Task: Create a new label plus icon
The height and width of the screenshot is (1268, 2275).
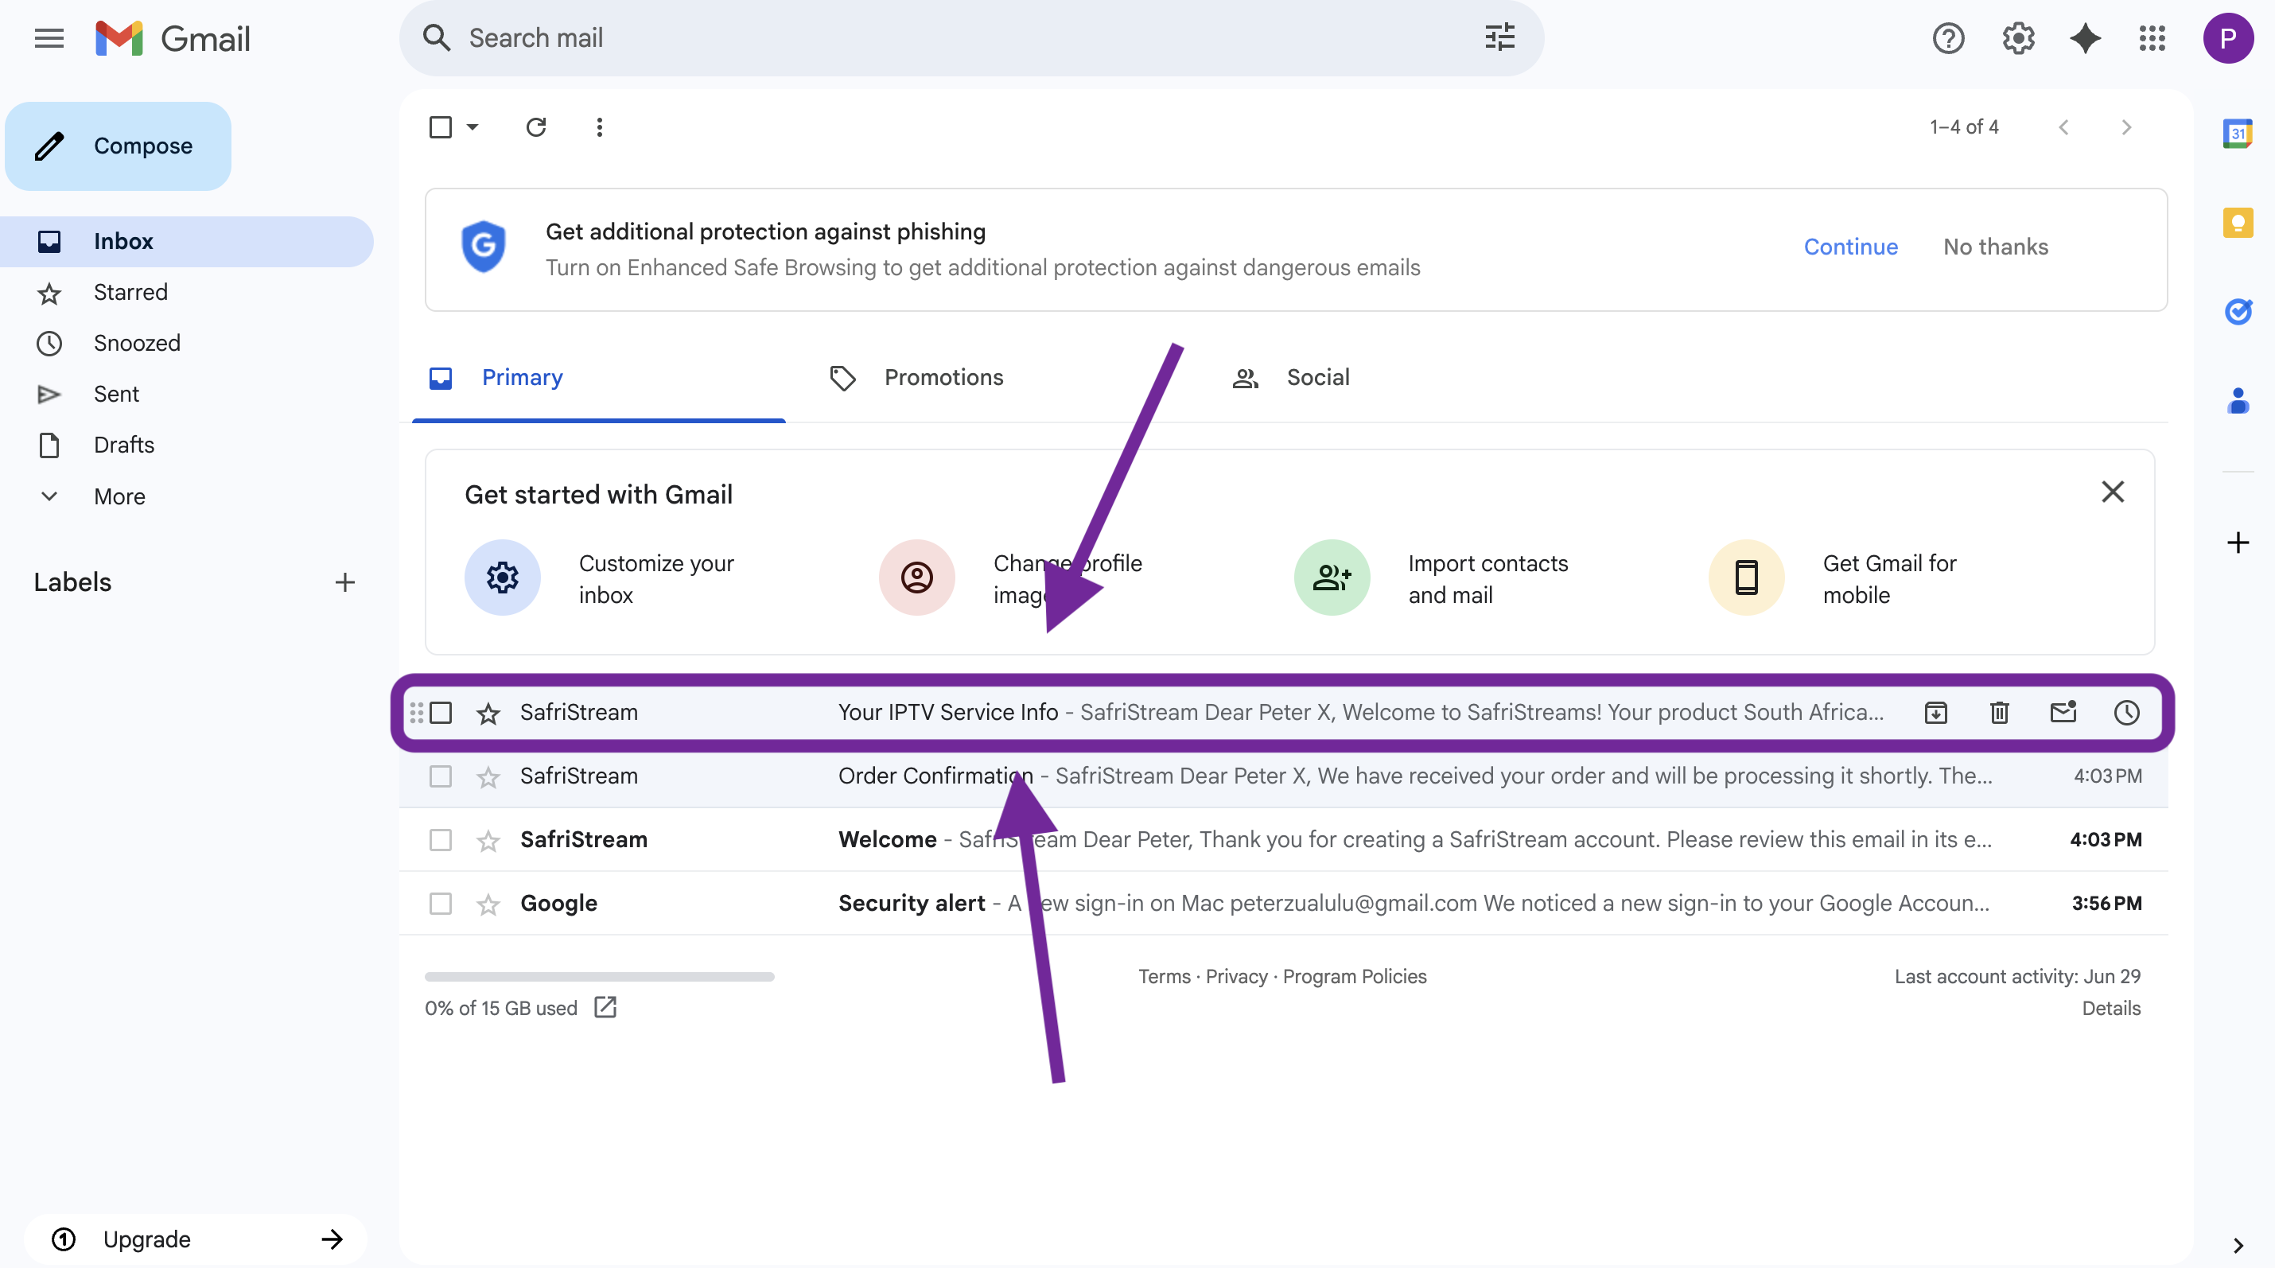Action: [x=345, y=582]
